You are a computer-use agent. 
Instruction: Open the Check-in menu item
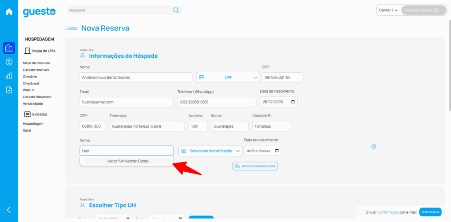click(30, 76)
